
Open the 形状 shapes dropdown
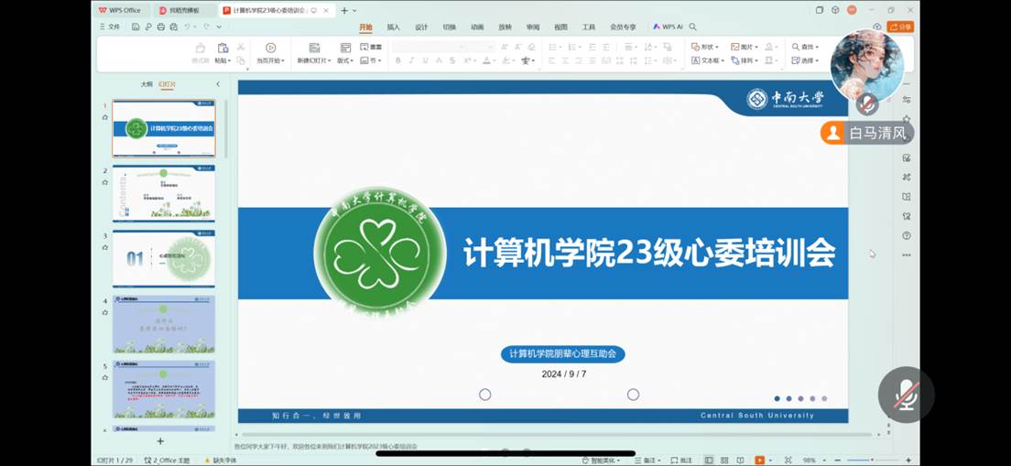[x=705, y=47]
